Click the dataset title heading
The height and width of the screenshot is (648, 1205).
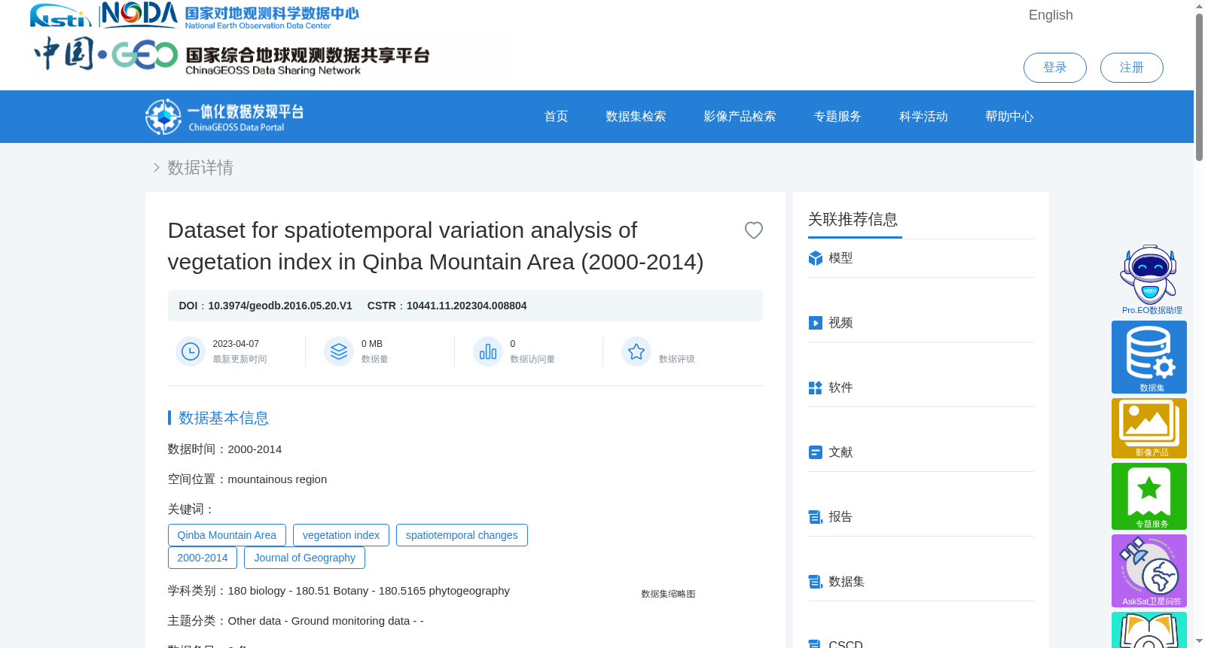436,246
